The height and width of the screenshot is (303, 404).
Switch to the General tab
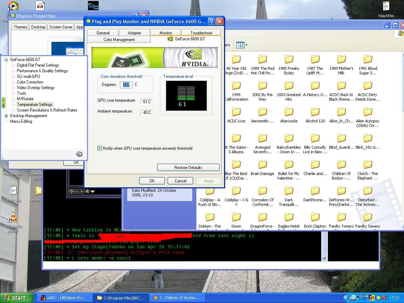click(103, 33)
